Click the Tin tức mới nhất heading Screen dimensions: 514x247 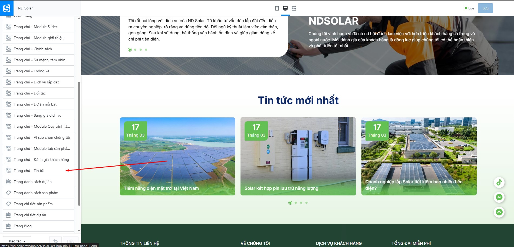(x=298, y=100)
